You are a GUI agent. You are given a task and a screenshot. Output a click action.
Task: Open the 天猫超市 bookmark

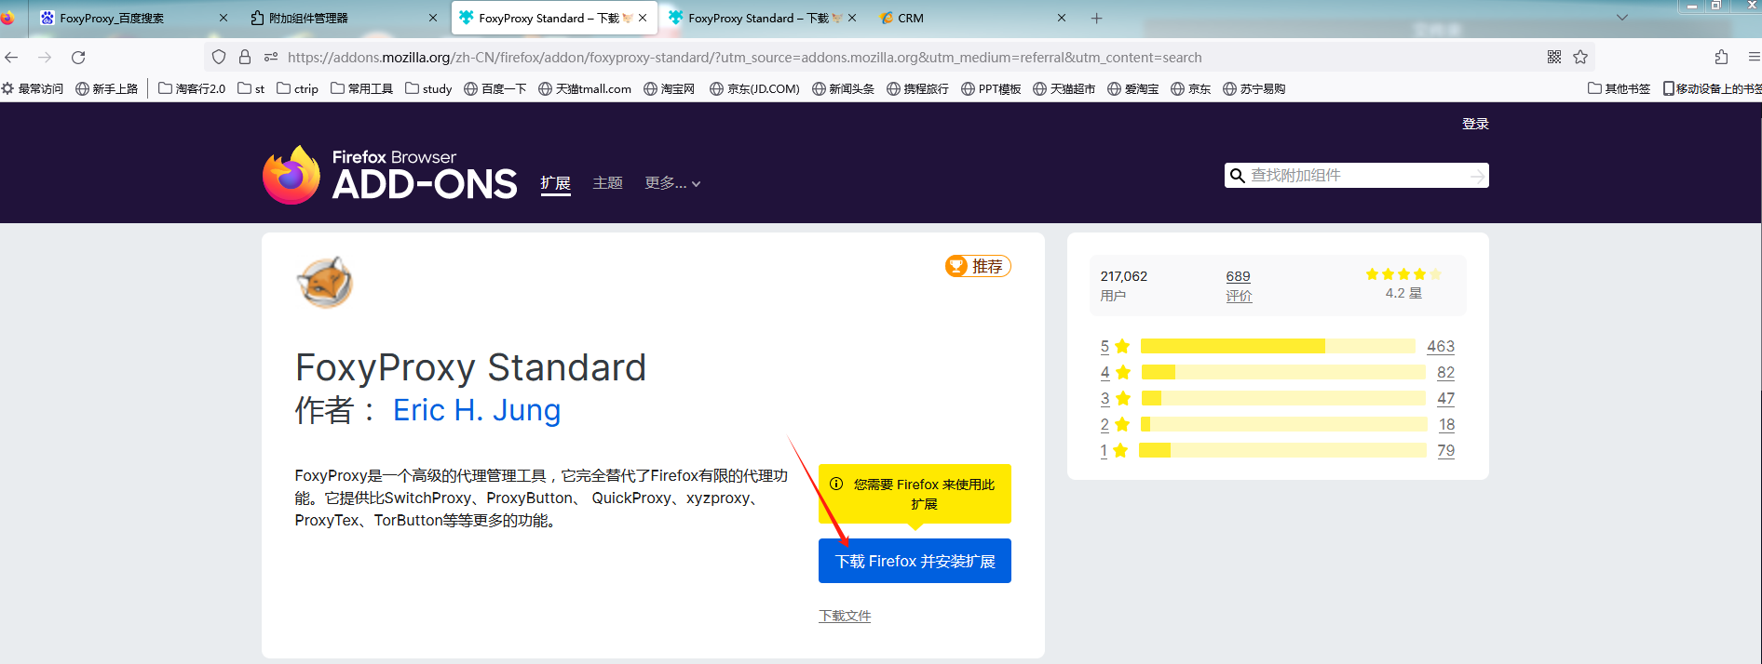pos(1064,89)
